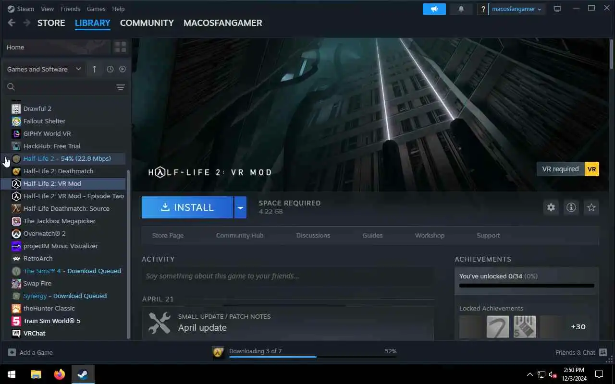
Task: Open the advanced filter options icon
Action: point(121,87)
